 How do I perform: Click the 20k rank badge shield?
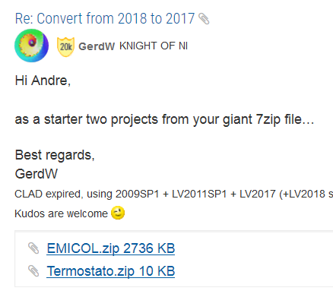click(x=65, y=46)
